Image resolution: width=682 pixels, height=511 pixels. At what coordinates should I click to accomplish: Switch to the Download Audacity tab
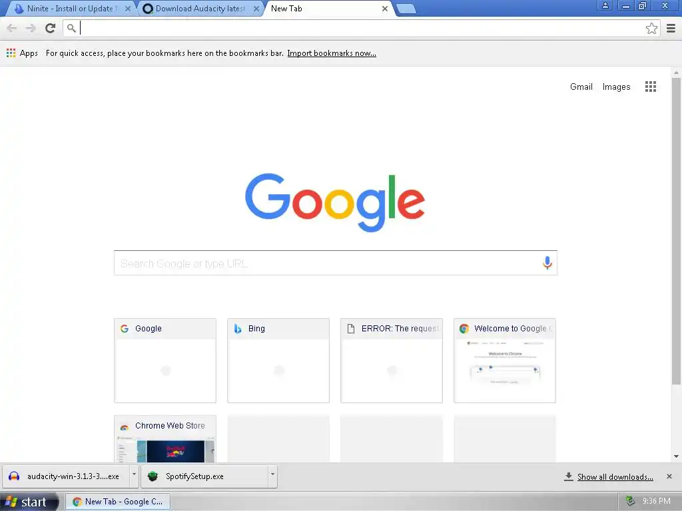200,9
